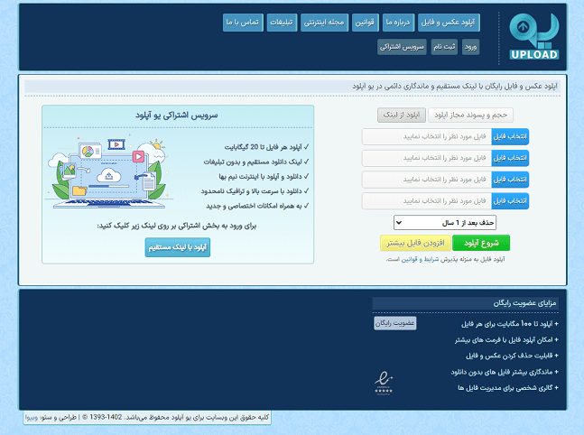Screen dimensions: 584x435
Task: Open the 'آپلود عکس و فایل' menu item
Action: tap(449, 23)
